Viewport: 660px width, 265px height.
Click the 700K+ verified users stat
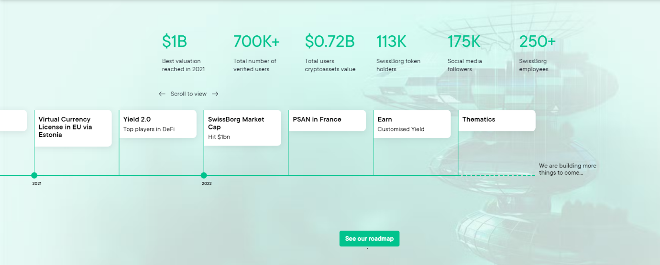[x=256, y=42]
